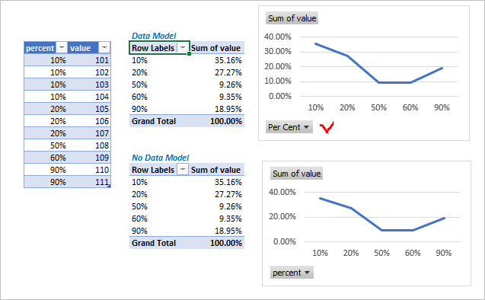Expand Row Labels filter in Data Model table
Image resolution: width=485 pixels, height=300 pixels.
(183, 48)
